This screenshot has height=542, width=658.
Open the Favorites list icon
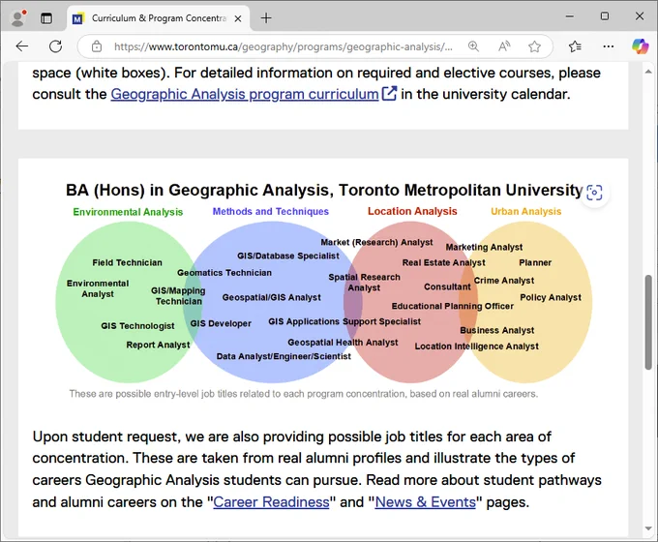575,46
